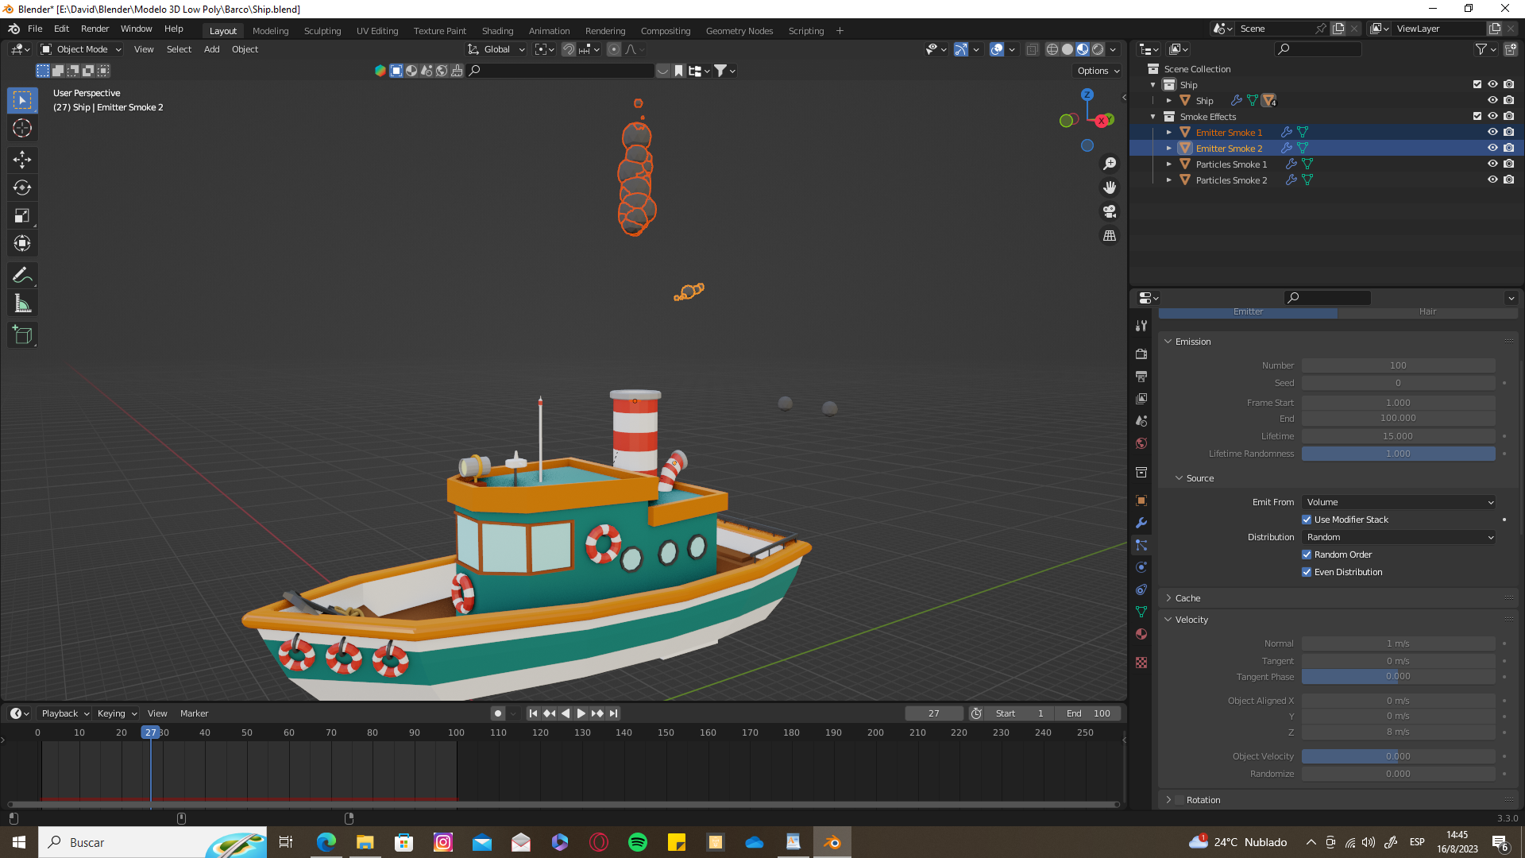This screenshot has height=858, width=1525.
Task: Expand the Cache panel
Action: pos(1187,598)
